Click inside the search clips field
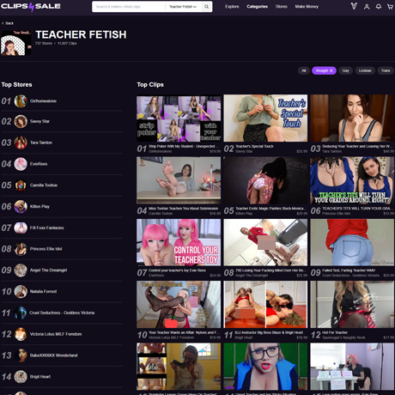 [129, 7]
